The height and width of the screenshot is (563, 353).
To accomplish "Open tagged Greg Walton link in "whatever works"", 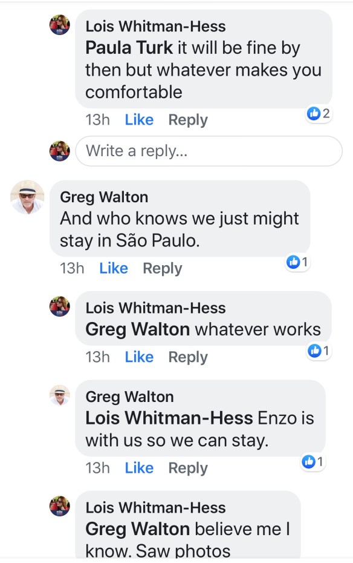I will point(138,329).
